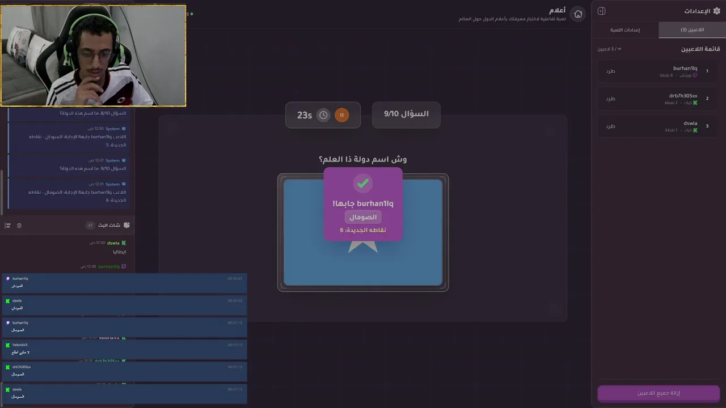Click نقاطه الجديدة: 6 in the popup

363,230
